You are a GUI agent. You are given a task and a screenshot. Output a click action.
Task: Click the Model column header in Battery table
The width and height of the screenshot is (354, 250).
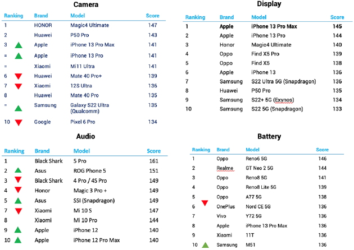click(253, 150)
